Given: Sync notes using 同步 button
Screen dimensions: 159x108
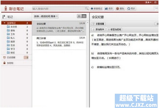Looking at the screenshot, I should (131, 9).
